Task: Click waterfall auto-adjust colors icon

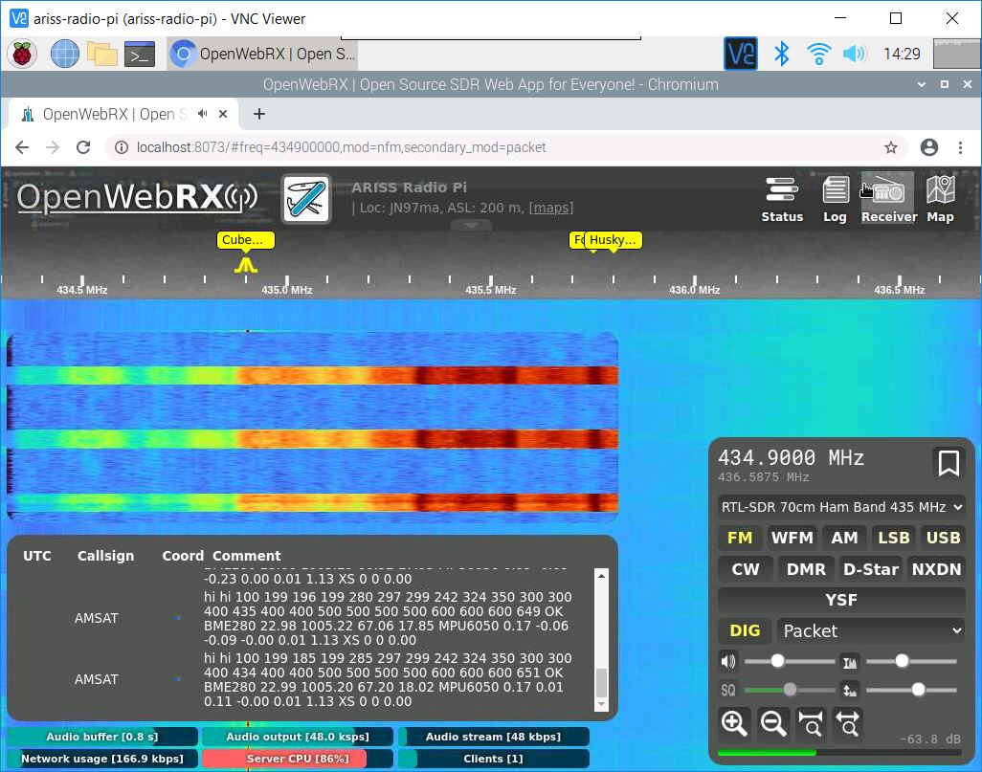Action: tap(850, 661)
